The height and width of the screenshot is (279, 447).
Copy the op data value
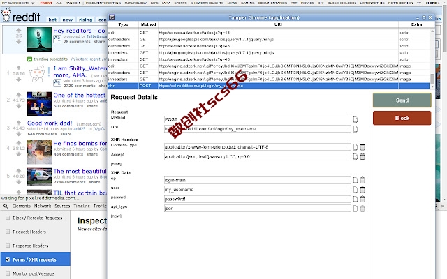[x=355, y=180]
